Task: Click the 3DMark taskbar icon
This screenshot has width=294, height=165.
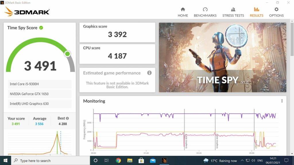Action: tap(164, 160)
